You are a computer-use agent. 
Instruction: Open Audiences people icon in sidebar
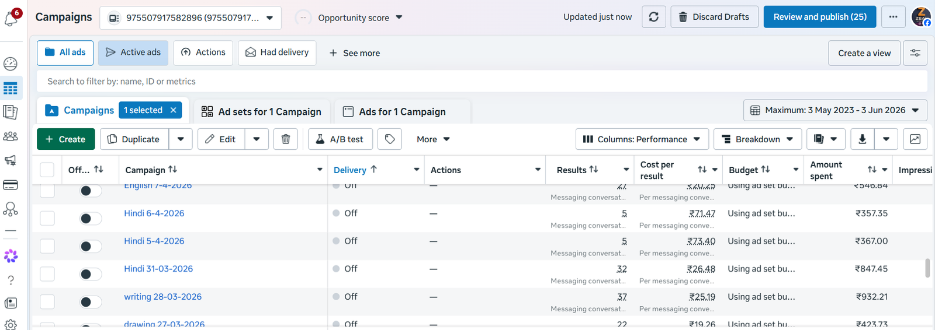(11, 136)
